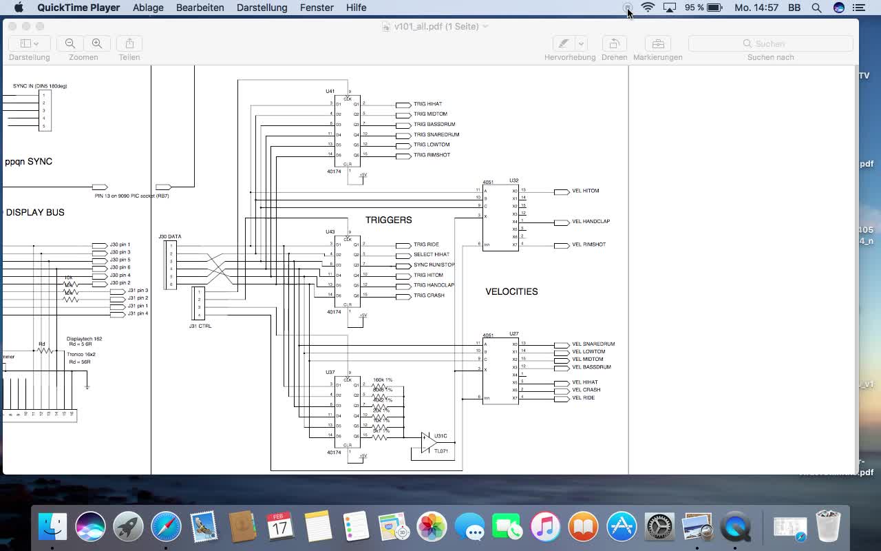Click the DISPLAY BUS label

pyautogui.click(x=35, y=212)
